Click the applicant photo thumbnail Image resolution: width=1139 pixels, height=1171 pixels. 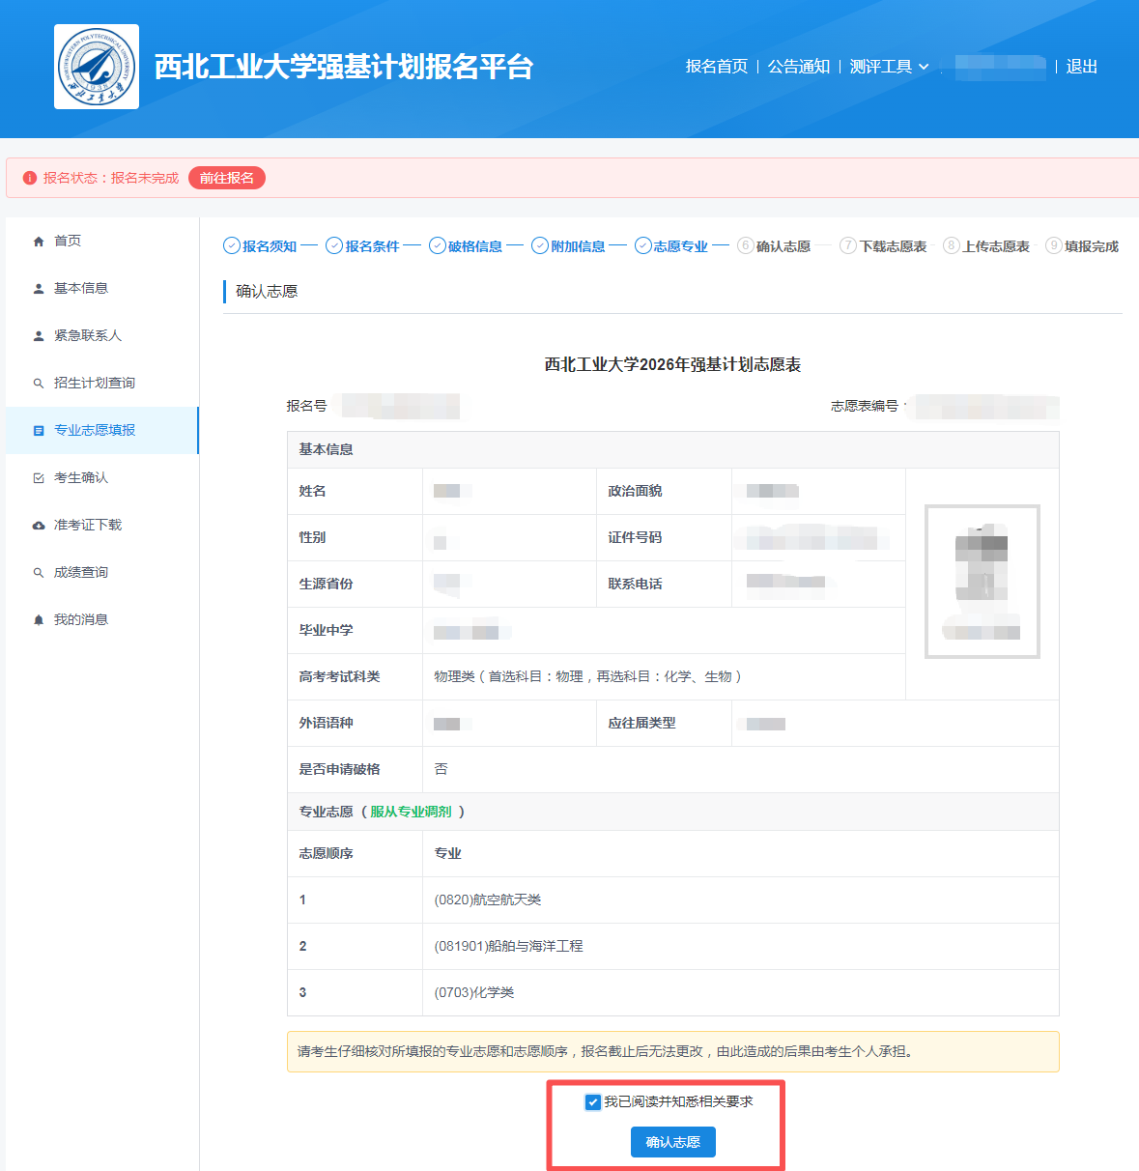tap(982, 582)
